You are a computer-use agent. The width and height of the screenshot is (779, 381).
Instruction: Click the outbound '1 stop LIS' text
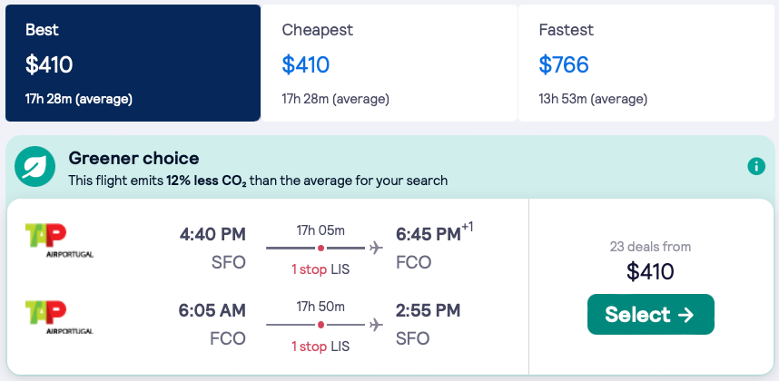click(x=320, y=269)
